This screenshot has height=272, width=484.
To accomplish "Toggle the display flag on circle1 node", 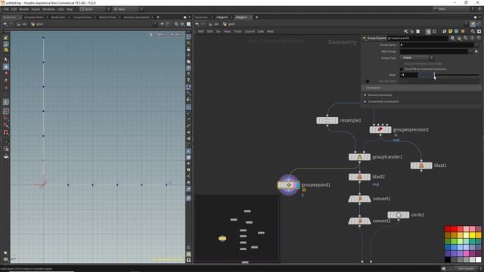I will point(408,215).
